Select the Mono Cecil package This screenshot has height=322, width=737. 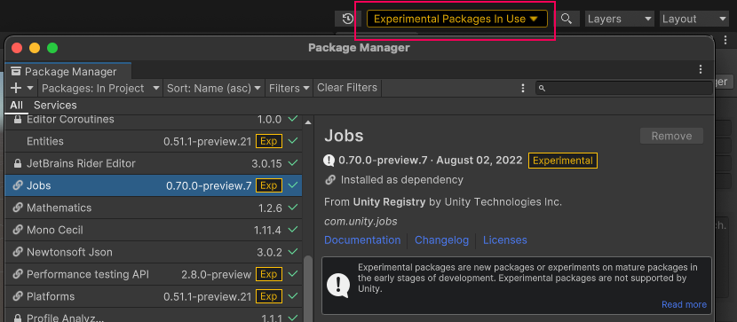(154, 230)
